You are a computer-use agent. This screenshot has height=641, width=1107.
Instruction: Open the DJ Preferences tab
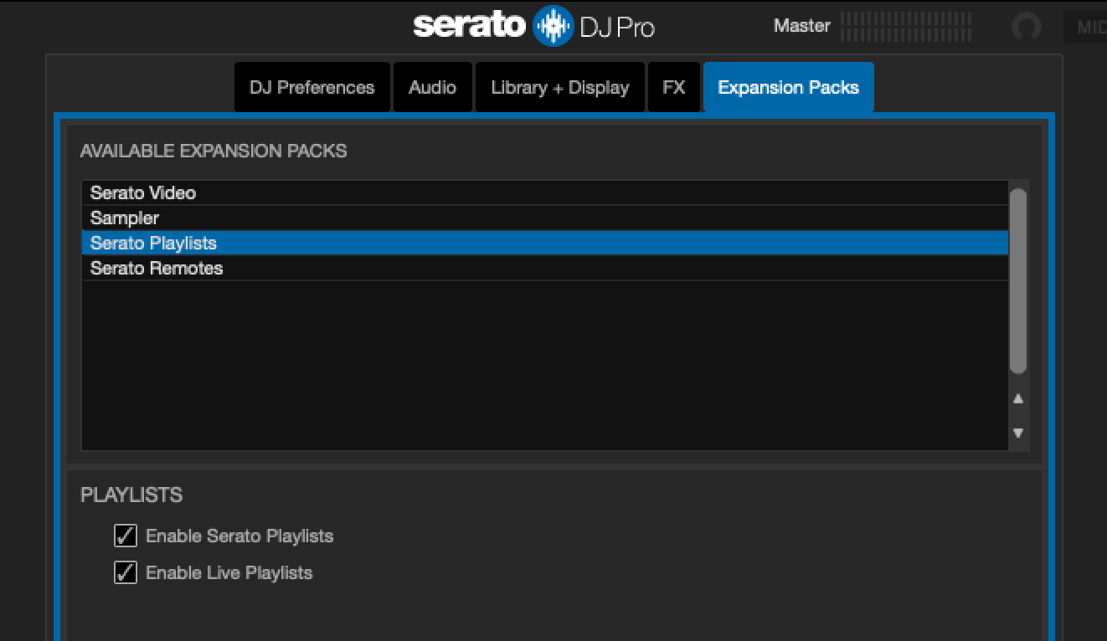(x=312, y=87)
